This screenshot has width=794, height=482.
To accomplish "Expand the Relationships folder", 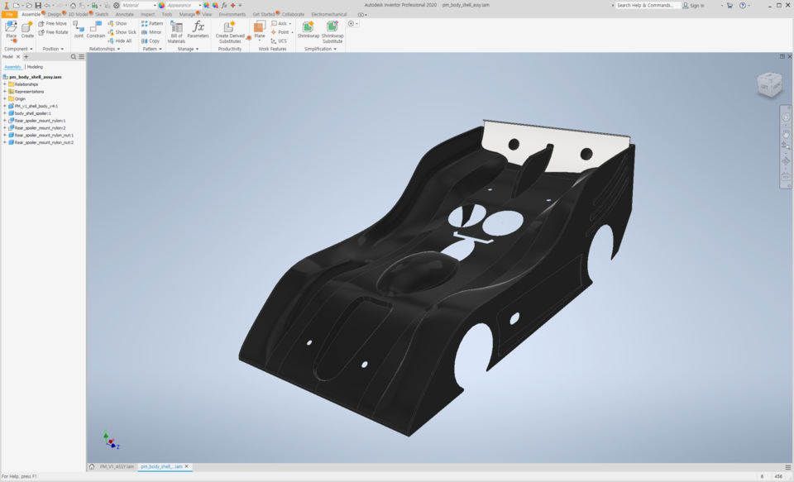I will pos(5,84).
